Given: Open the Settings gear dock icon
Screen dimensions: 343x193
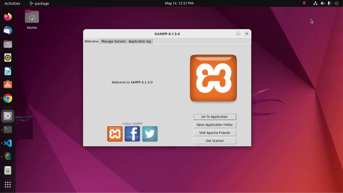Looking at the screenshot, I should coord(8,116).
